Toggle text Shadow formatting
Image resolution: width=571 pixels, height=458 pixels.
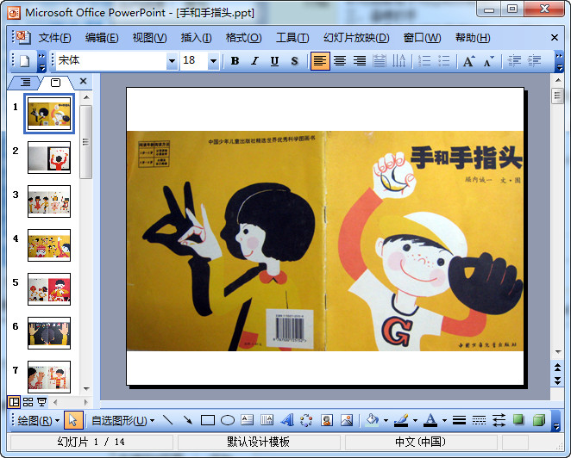coord(294,61)
